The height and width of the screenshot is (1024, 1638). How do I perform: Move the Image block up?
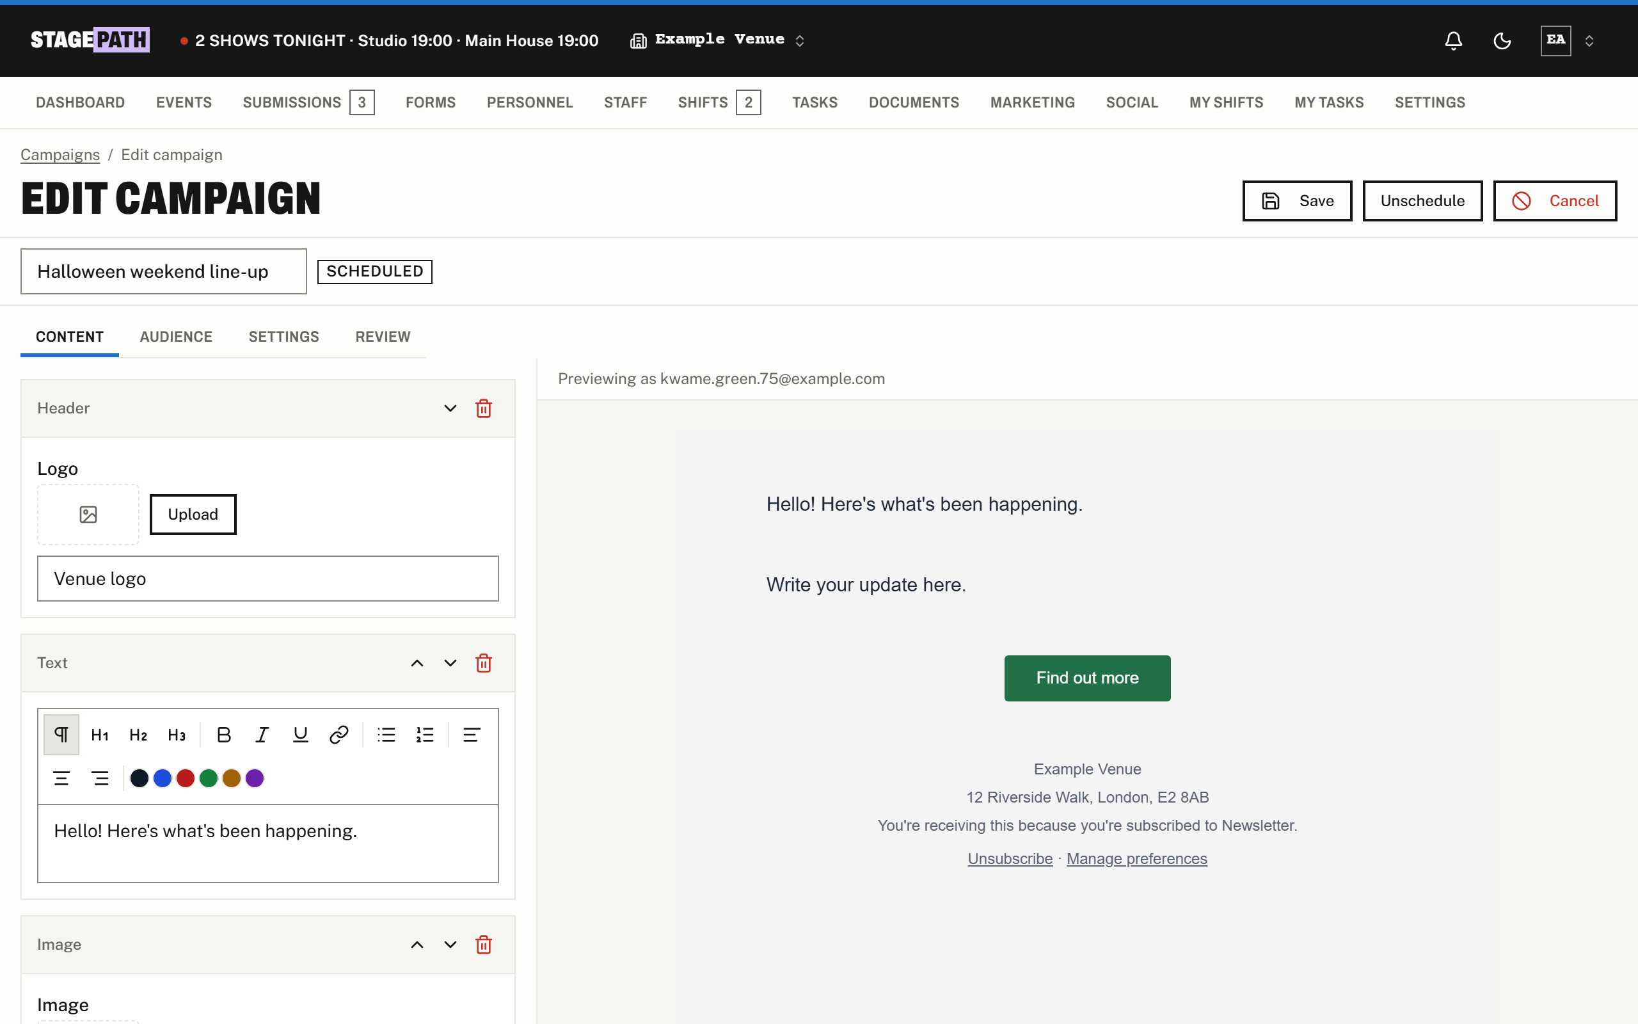tap(417, 945)
